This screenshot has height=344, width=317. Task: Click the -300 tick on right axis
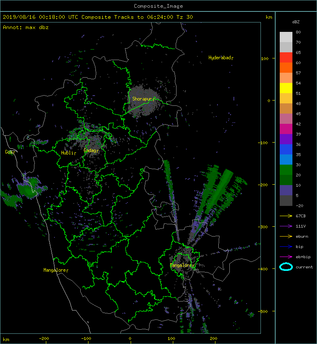click(x=263, y=227)
